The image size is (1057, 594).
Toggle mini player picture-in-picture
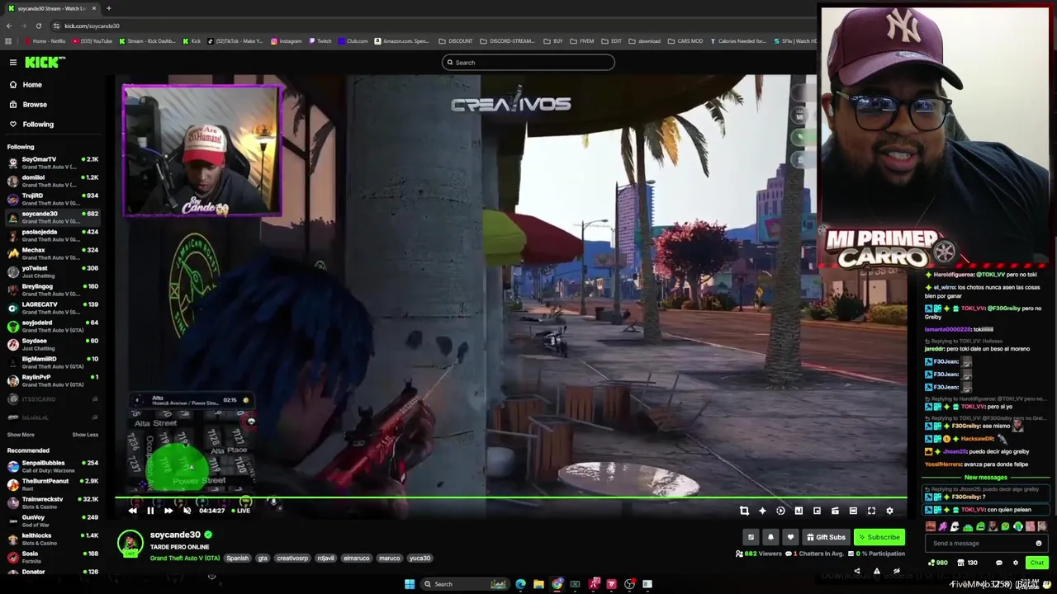pyautogui.click(x=817, y=511)
